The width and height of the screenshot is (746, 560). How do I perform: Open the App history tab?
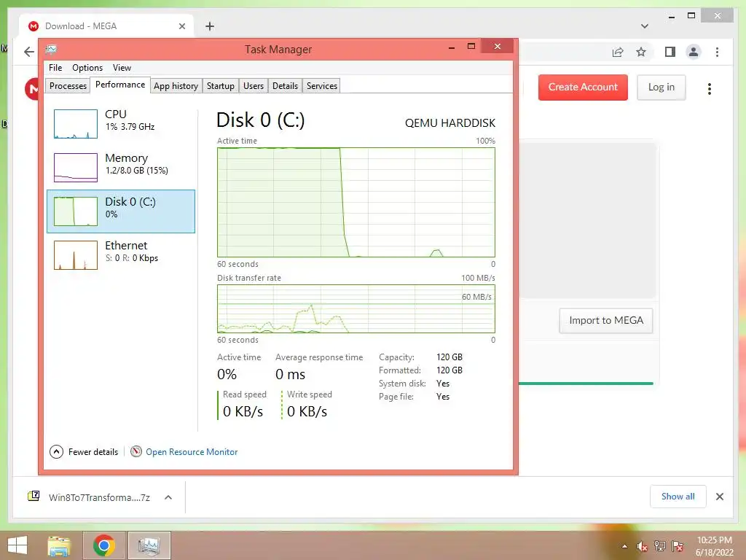(x=176, y=86)
